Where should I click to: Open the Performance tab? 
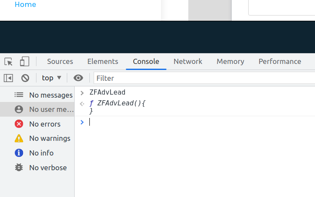pos(279,61)
